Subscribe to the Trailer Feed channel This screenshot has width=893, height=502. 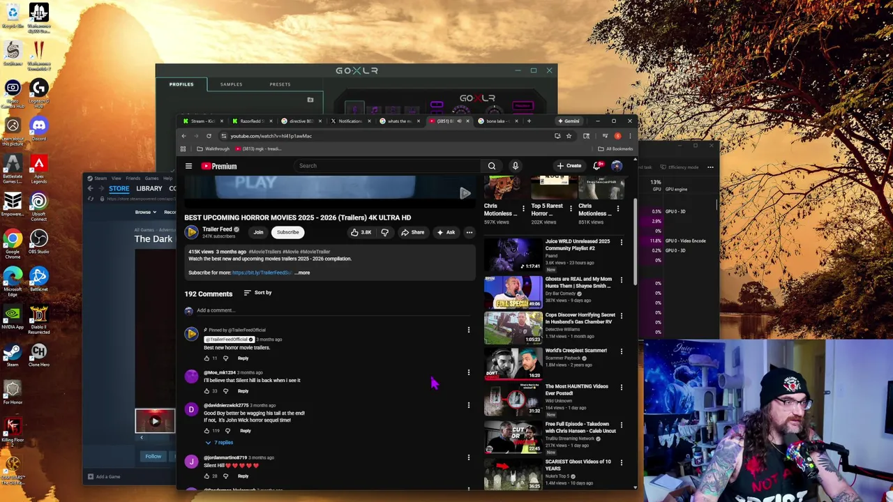pos(287,232)
